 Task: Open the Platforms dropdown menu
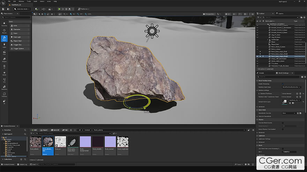point(84,9)
